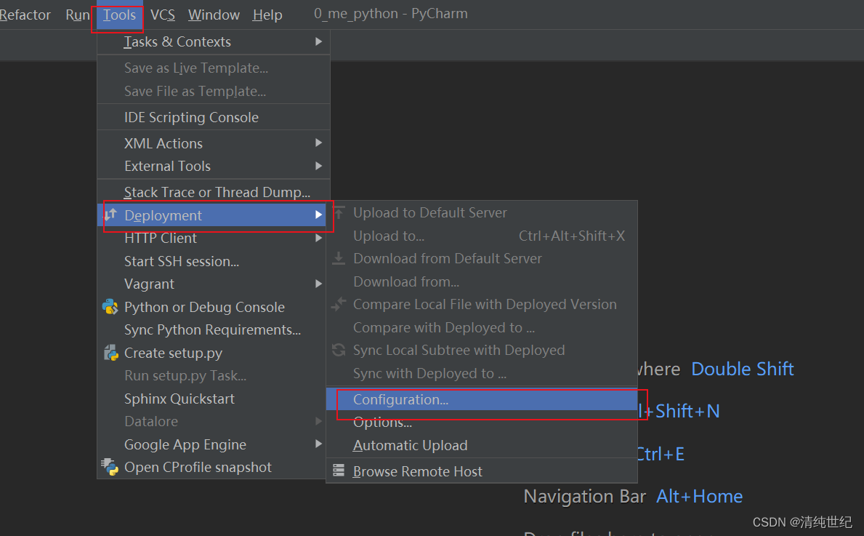The width and height of the screenshot is (864, 536).
Task: Open the VCS menu
Action: (162, 15)
